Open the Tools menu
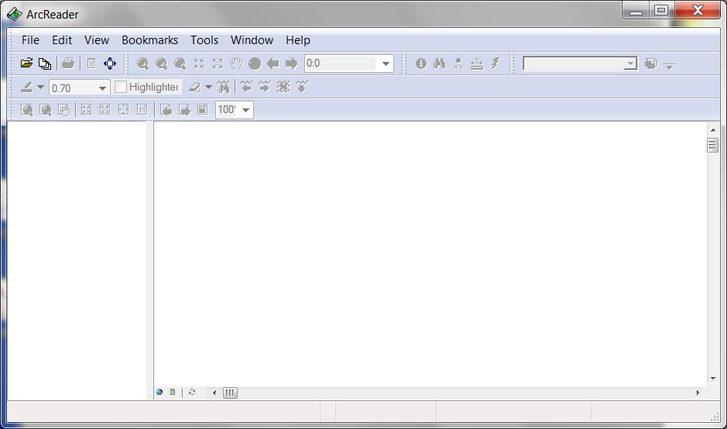 (204, 40)
